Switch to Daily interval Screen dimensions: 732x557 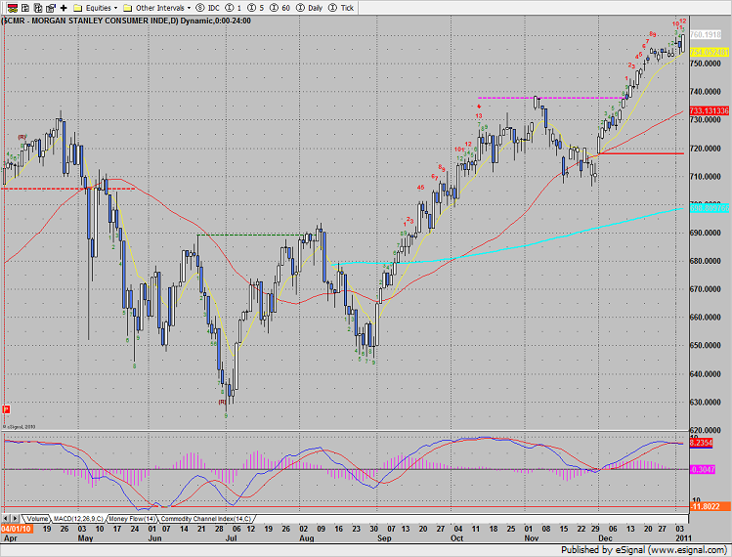(310, 8)
